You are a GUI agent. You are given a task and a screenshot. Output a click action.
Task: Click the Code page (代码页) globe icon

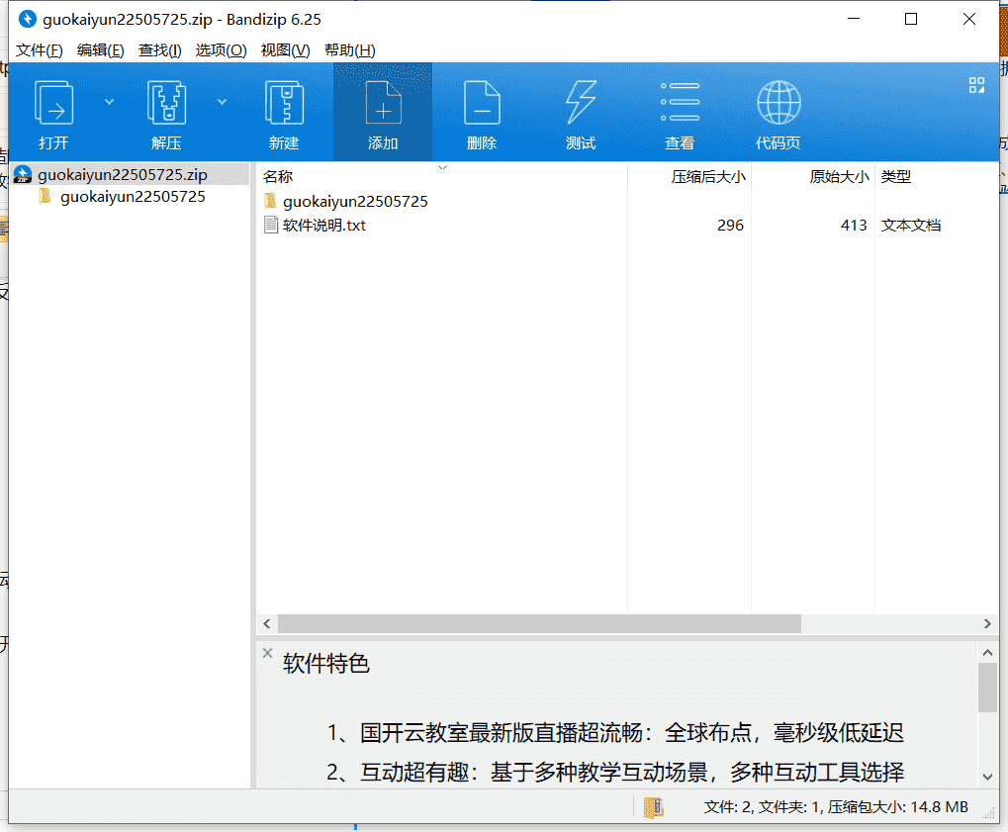click(779, 102)
